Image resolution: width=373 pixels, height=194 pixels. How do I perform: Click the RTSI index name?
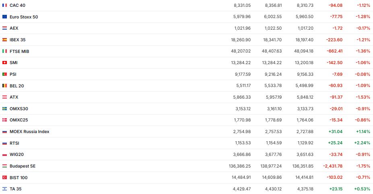14,143
